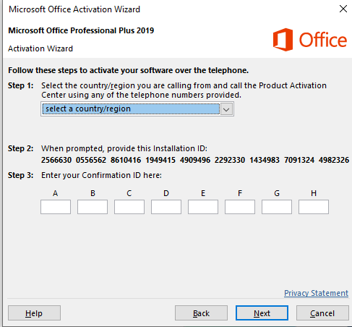Select Installation ID group 2292330

[x=230, y=160]
